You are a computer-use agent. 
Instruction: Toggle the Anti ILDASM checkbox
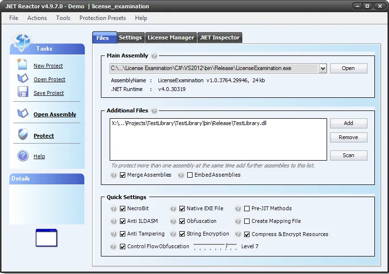(122, 221)
